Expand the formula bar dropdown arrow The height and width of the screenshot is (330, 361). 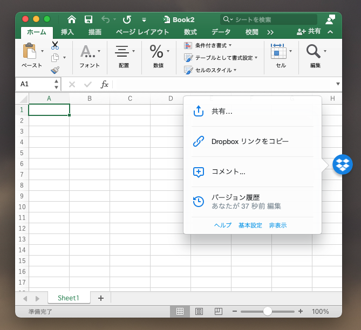pos(338,84)
